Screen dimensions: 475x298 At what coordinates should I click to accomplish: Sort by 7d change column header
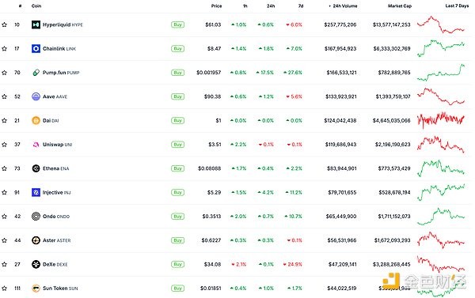[x=301, y=6]
